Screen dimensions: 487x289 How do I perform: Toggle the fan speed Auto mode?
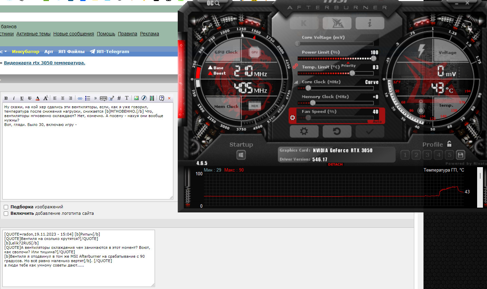click(x=377, y=122)
